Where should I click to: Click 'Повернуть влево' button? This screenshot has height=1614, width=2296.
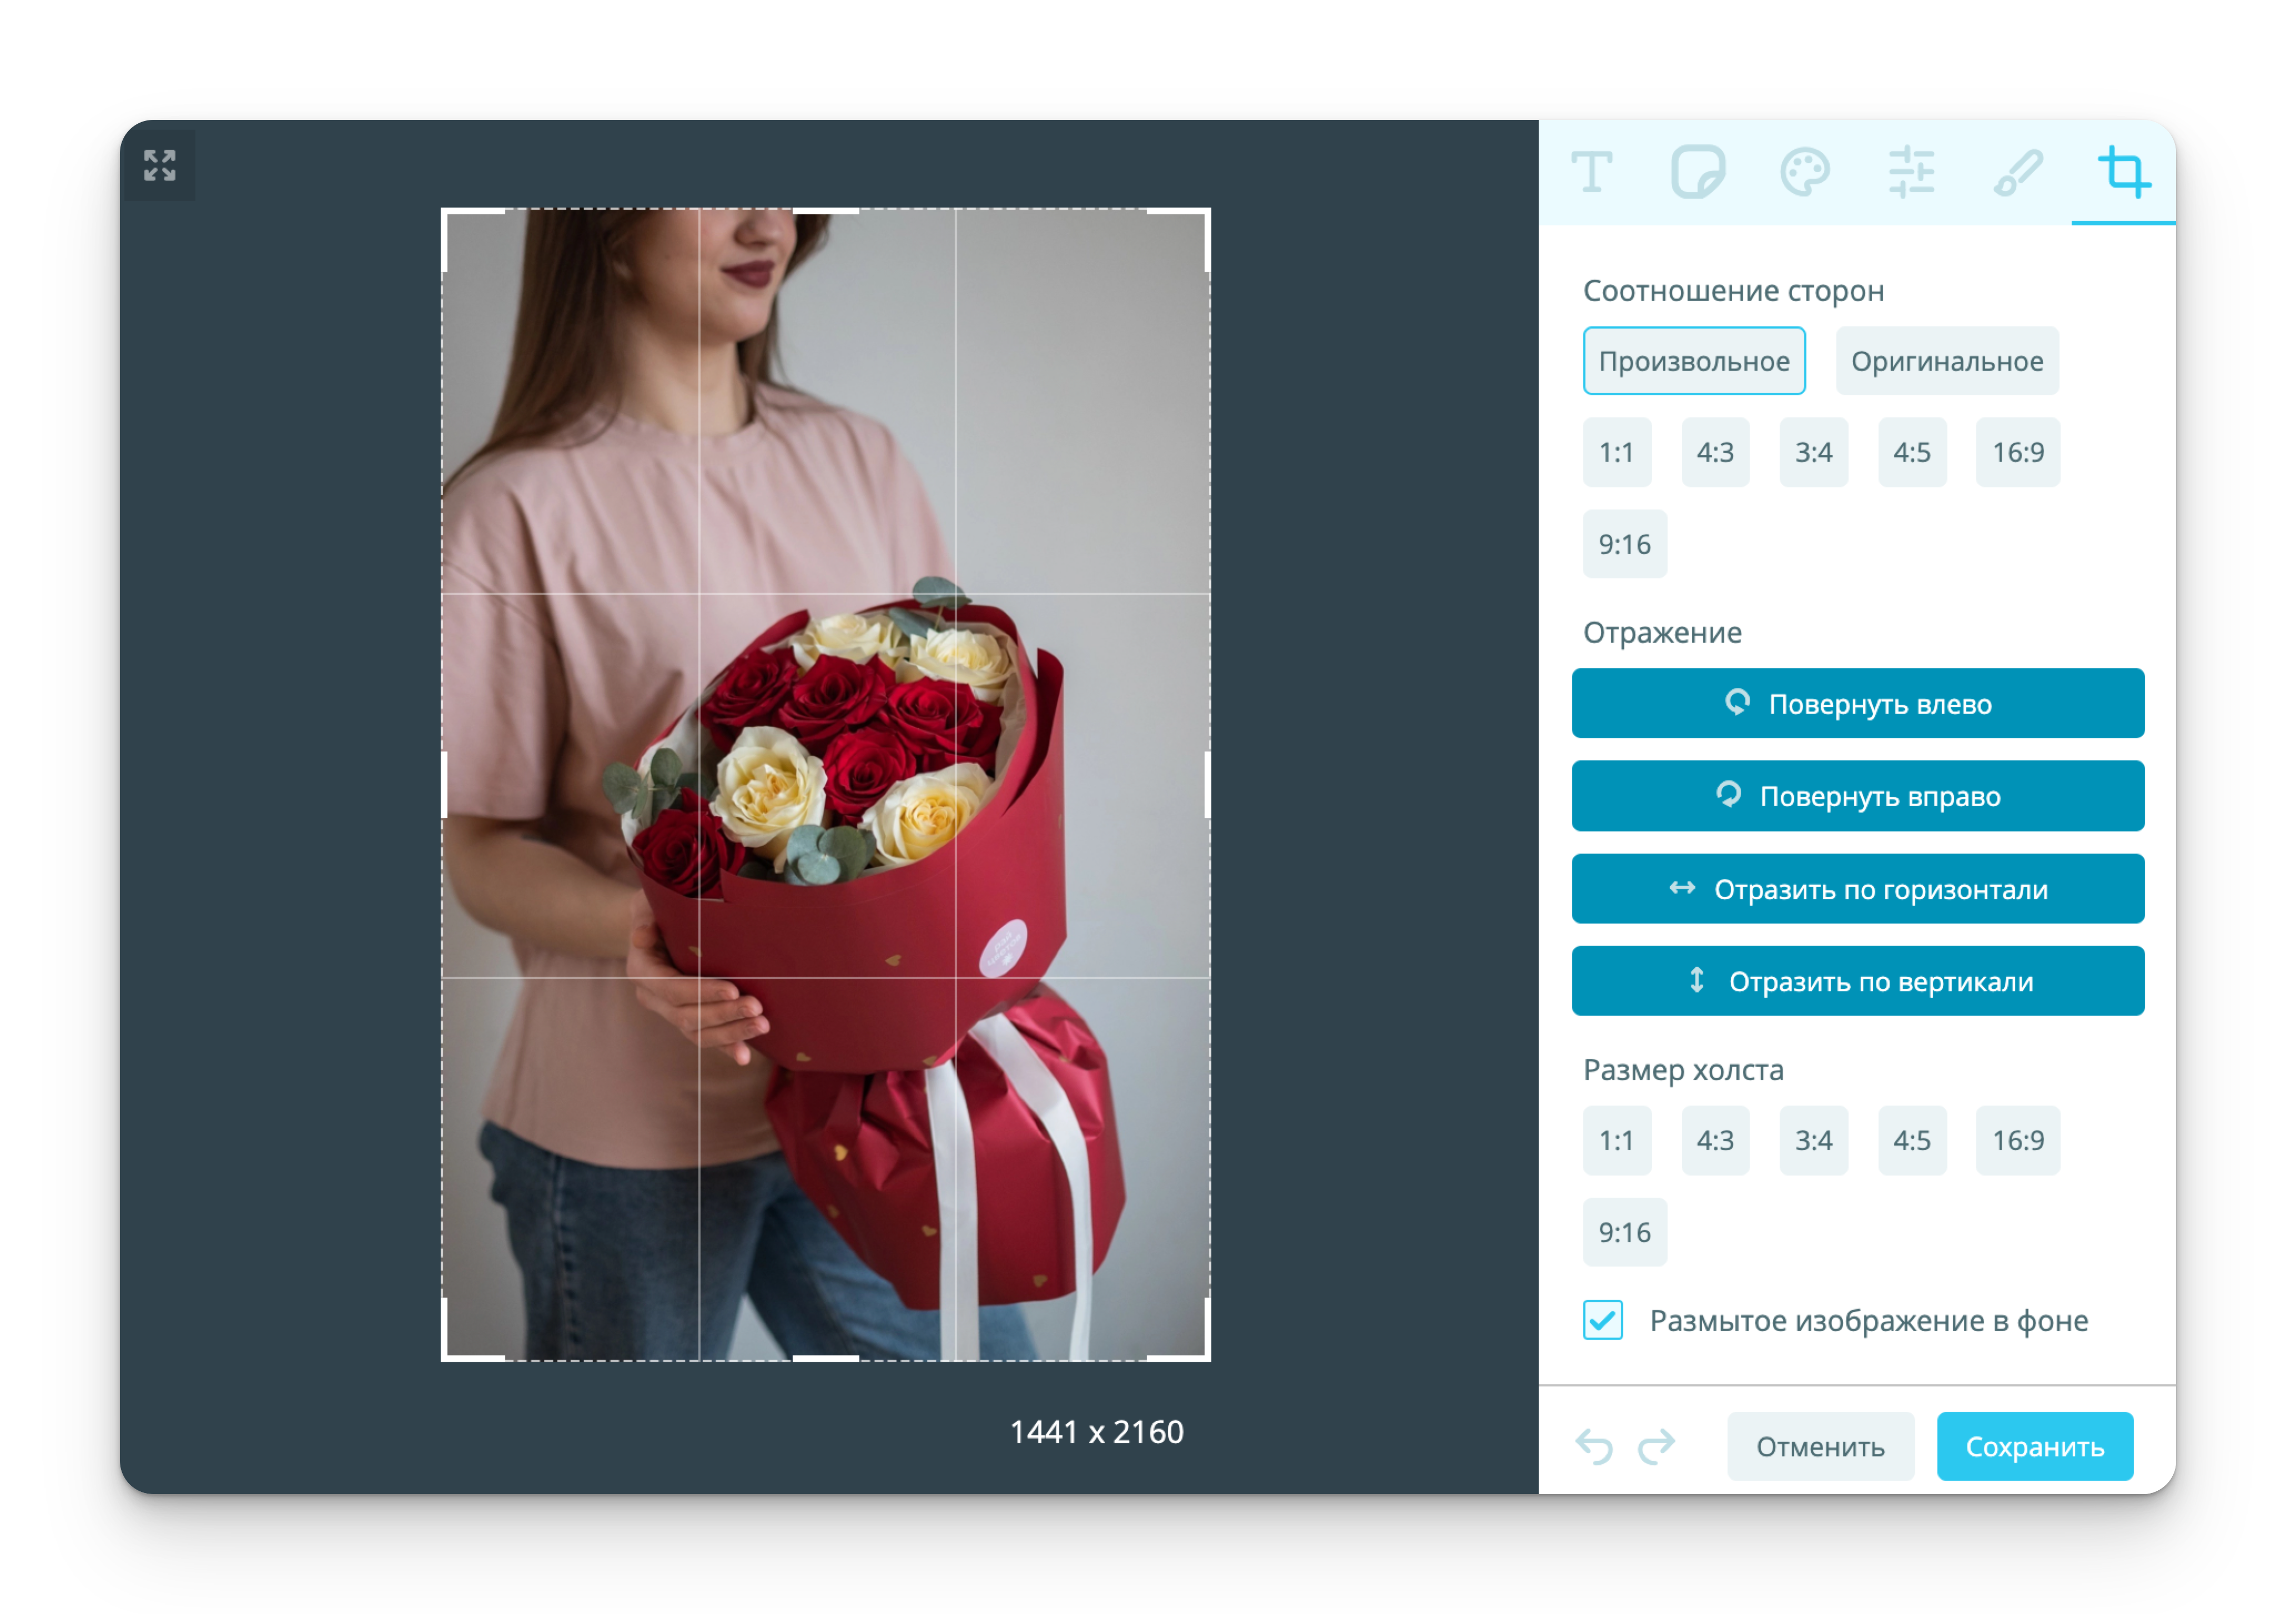(1857, 704)
